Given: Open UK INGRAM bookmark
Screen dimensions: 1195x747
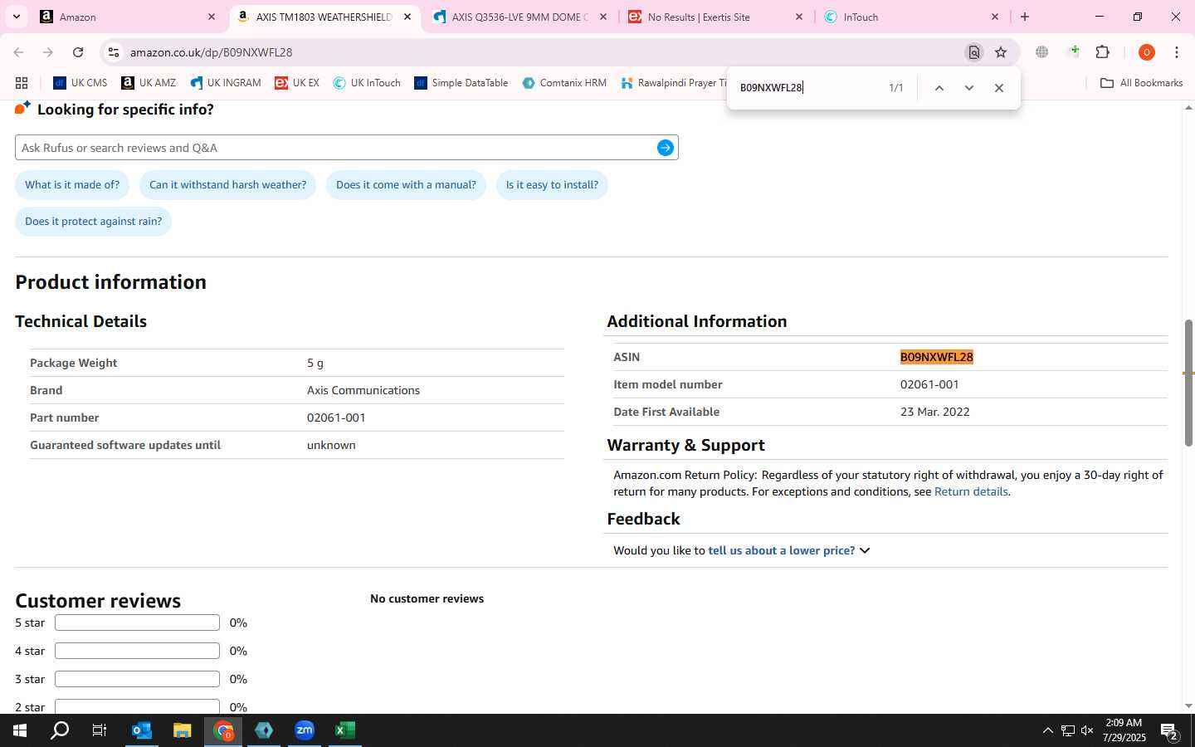Looking at the screenshot, I should coord(226,83).
